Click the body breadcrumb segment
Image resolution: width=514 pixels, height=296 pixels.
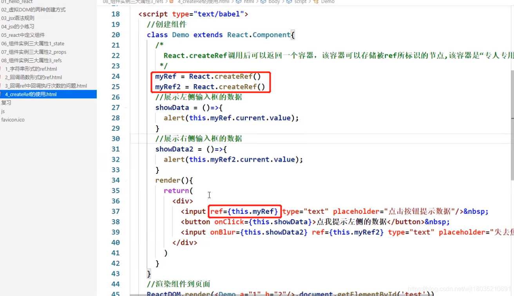pyautogui.click(x=274, y=2)
